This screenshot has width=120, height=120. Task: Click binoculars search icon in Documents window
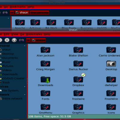[5, 13]
